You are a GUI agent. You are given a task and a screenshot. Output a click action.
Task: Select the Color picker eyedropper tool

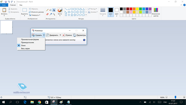(x=51, y=14)
